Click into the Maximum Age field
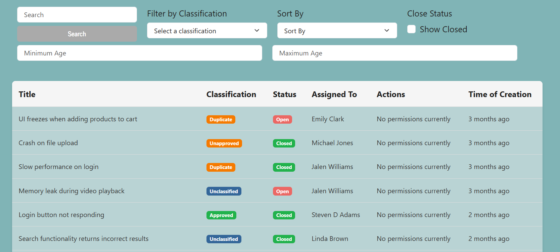The image size is (560, 252). click(x=394, y=53)
